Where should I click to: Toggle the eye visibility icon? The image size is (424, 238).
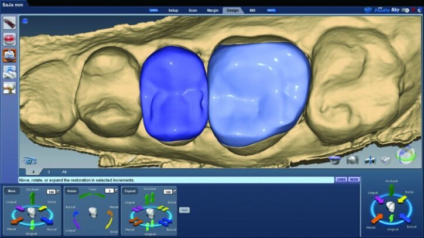[x=28, y=161]
